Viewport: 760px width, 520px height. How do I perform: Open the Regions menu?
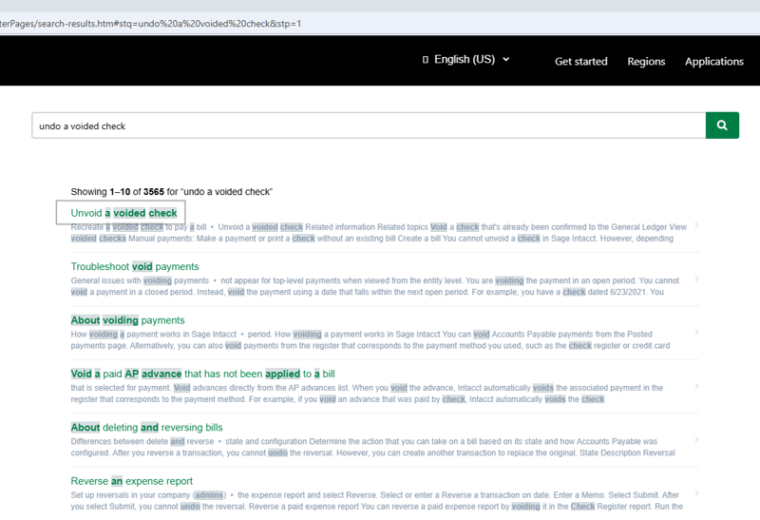tap(646, 61)
